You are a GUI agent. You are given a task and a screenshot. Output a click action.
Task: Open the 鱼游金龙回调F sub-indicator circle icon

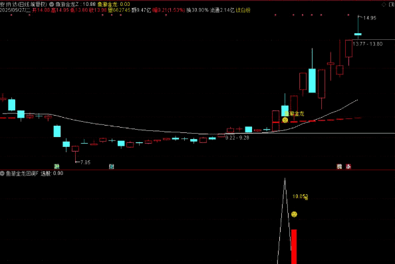pos(2,174)
